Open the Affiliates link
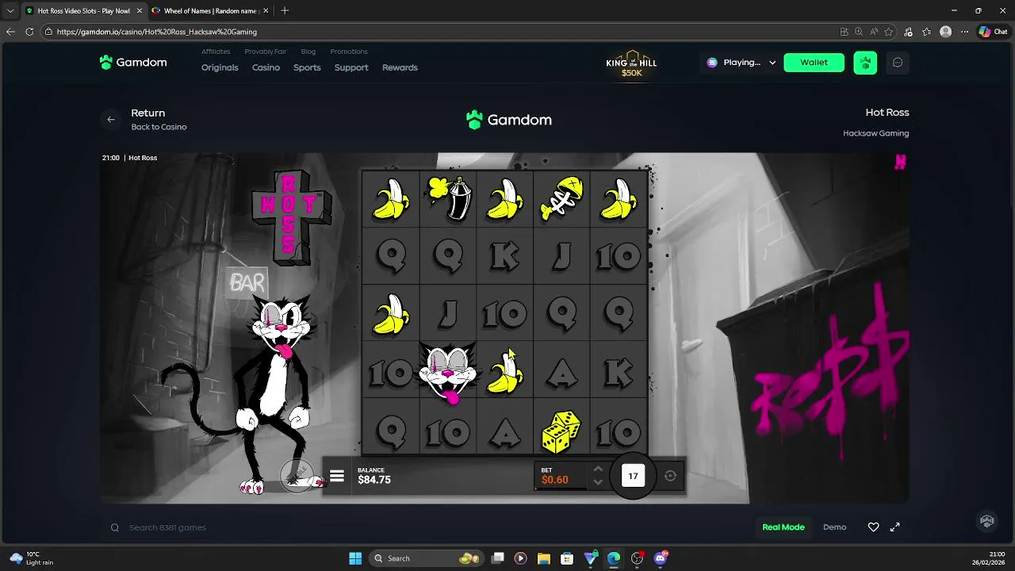This screenshot has width=1015, height=571. pos(216,52)
